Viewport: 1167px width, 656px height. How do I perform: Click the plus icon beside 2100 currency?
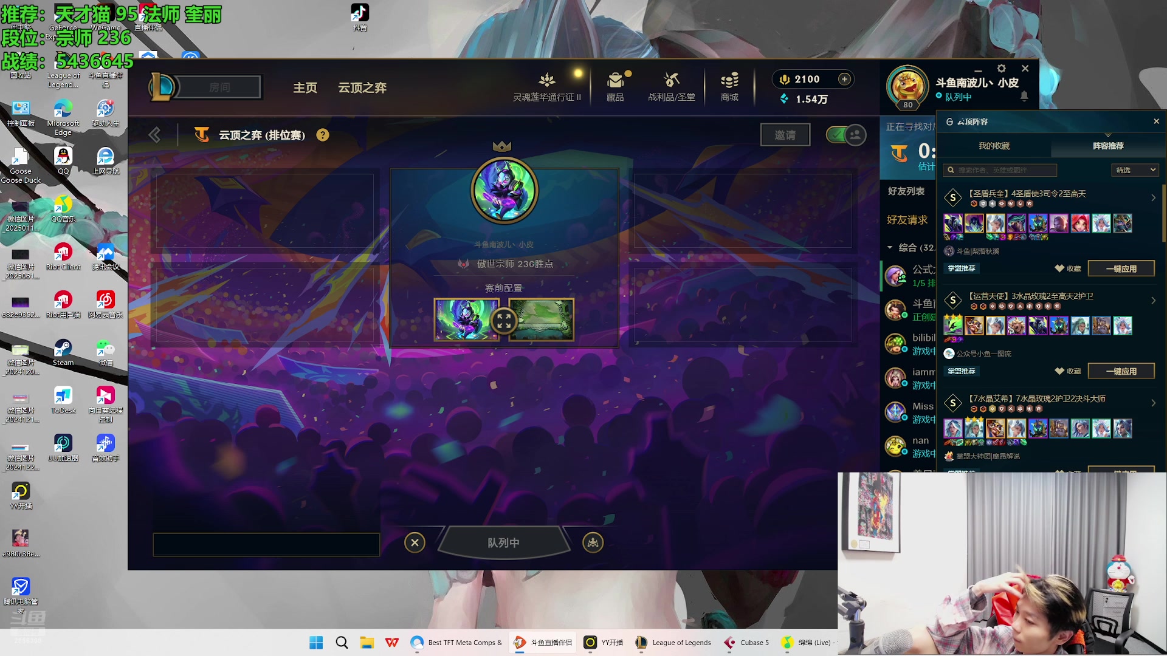pos(844,79)
